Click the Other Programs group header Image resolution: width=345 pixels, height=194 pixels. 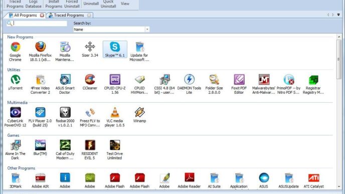pos(21,168)
